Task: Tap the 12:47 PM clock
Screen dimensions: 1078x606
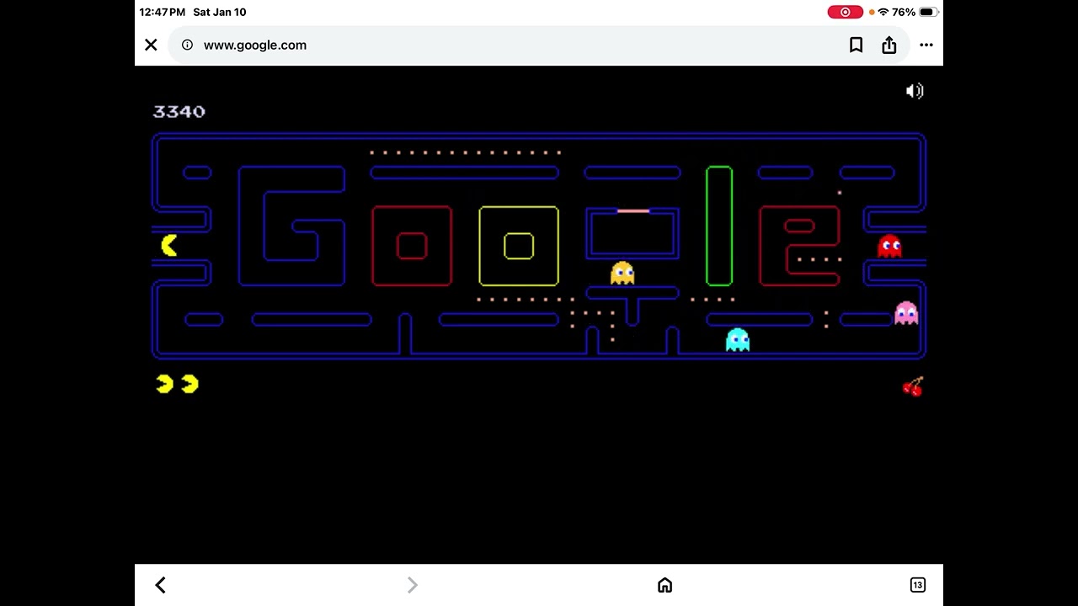Action: click(163, 12)
